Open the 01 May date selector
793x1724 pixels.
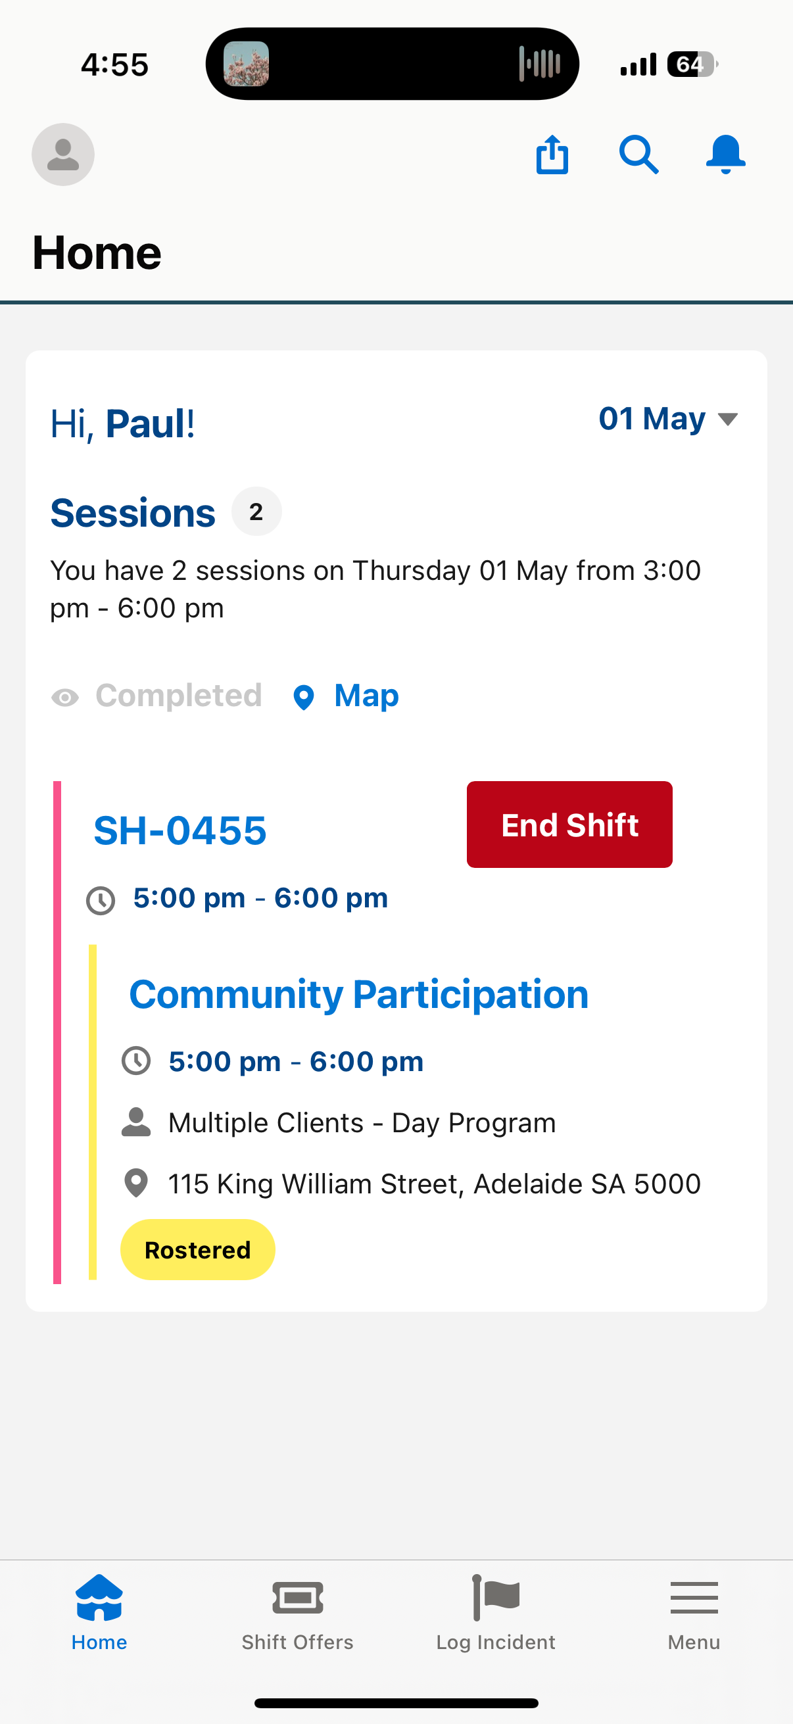[x=668, y=419]
